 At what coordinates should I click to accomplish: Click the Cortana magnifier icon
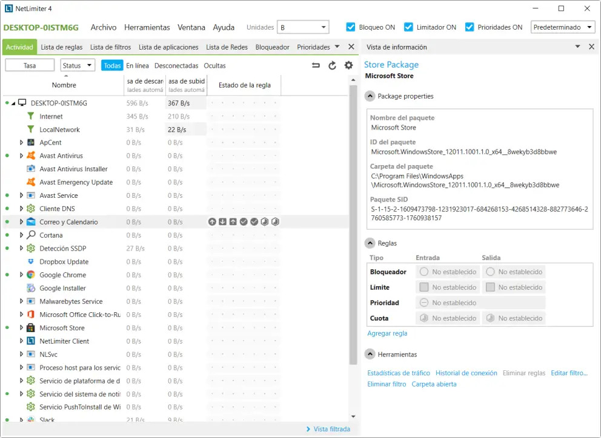(x=31, y=235)
